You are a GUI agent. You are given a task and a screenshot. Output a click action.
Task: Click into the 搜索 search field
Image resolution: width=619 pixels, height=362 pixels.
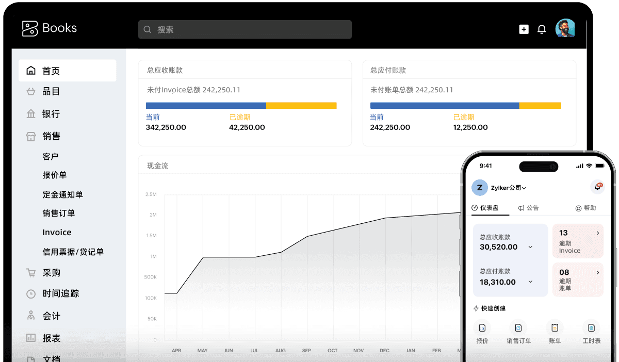(245, 29)
